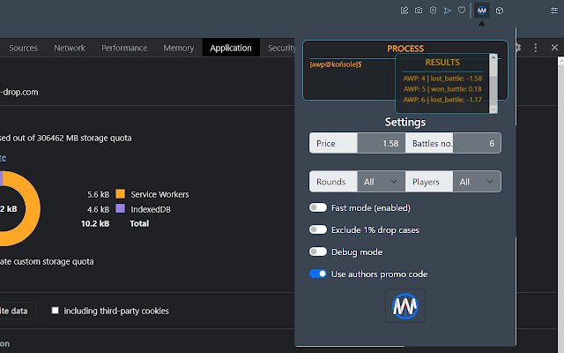Click purple IndexedDB color swatch
The width and height of the screenshot is (564, 353).
(121, 208)
